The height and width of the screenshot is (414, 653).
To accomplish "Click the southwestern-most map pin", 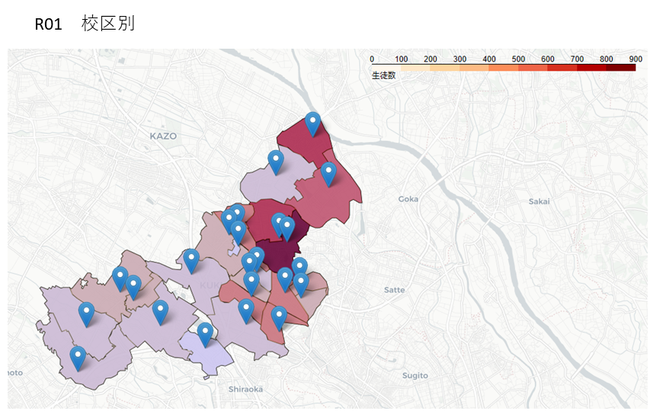I will click(78, 358).
